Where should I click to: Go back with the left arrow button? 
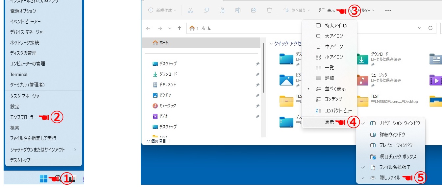click(x=148, y=28)
